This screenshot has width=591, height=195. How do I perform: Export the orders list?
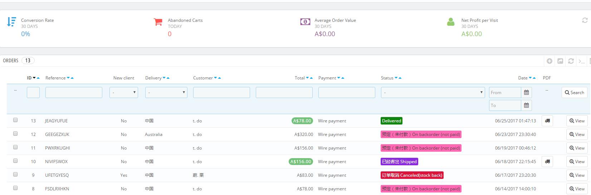point(560,61)
